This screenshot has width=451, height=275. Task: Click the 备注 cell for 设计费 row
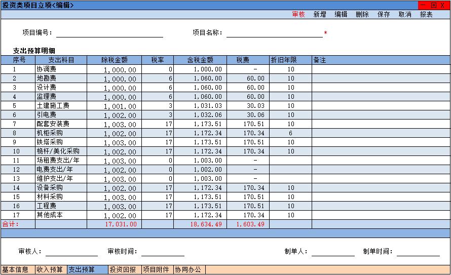(x=380, y=88)
